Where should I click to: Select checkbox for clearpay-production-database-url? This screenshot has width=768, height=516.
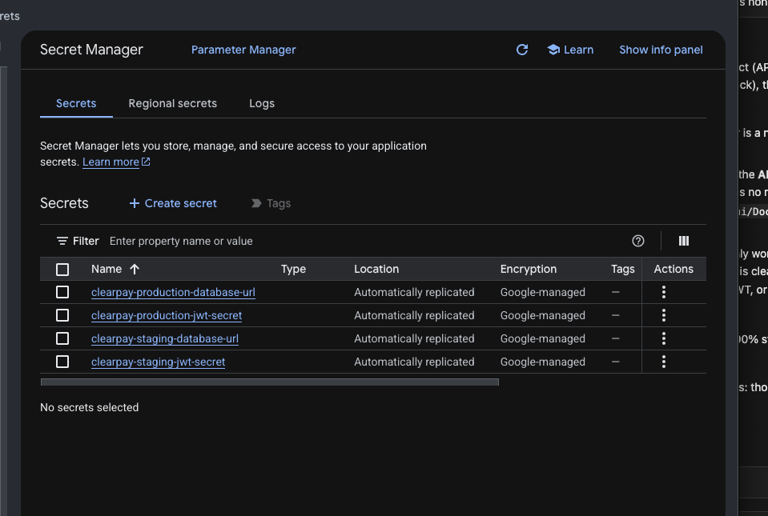click(x=62, y=292)
